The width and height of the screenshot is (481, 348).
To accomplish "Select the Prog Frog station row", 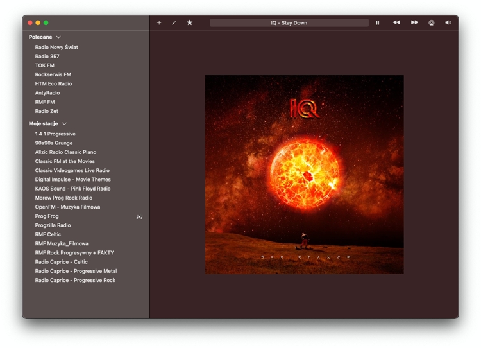I will [47, 216].
